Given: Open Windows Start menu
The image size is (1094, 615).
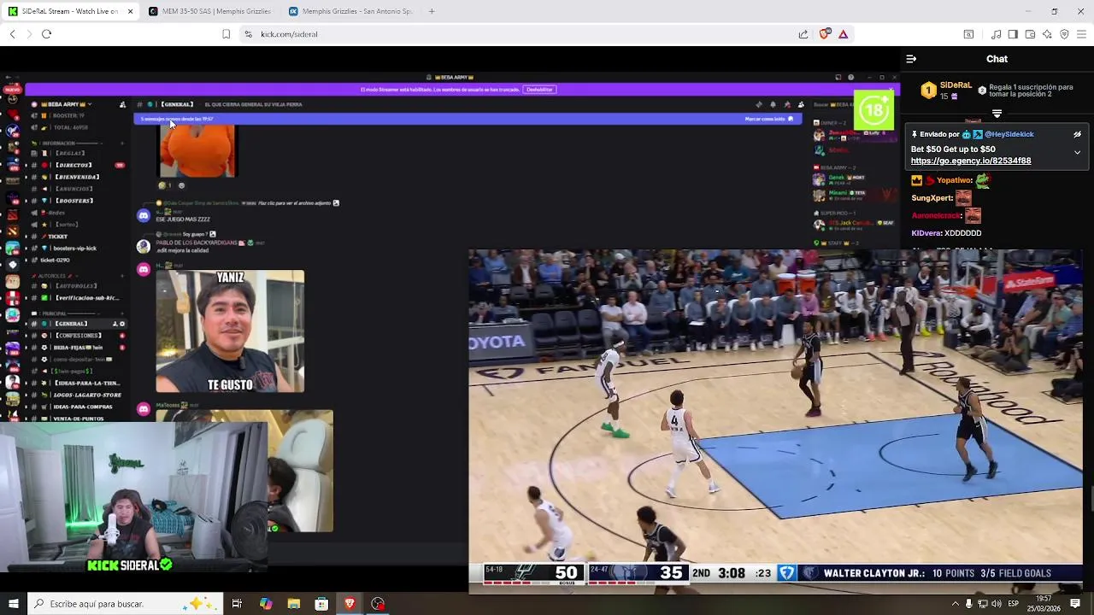Looking at the screenshot, I should point(13,604).
